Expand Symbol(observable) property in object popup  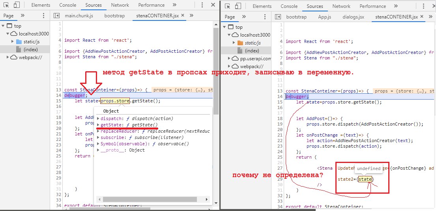(x=98, y=144)
